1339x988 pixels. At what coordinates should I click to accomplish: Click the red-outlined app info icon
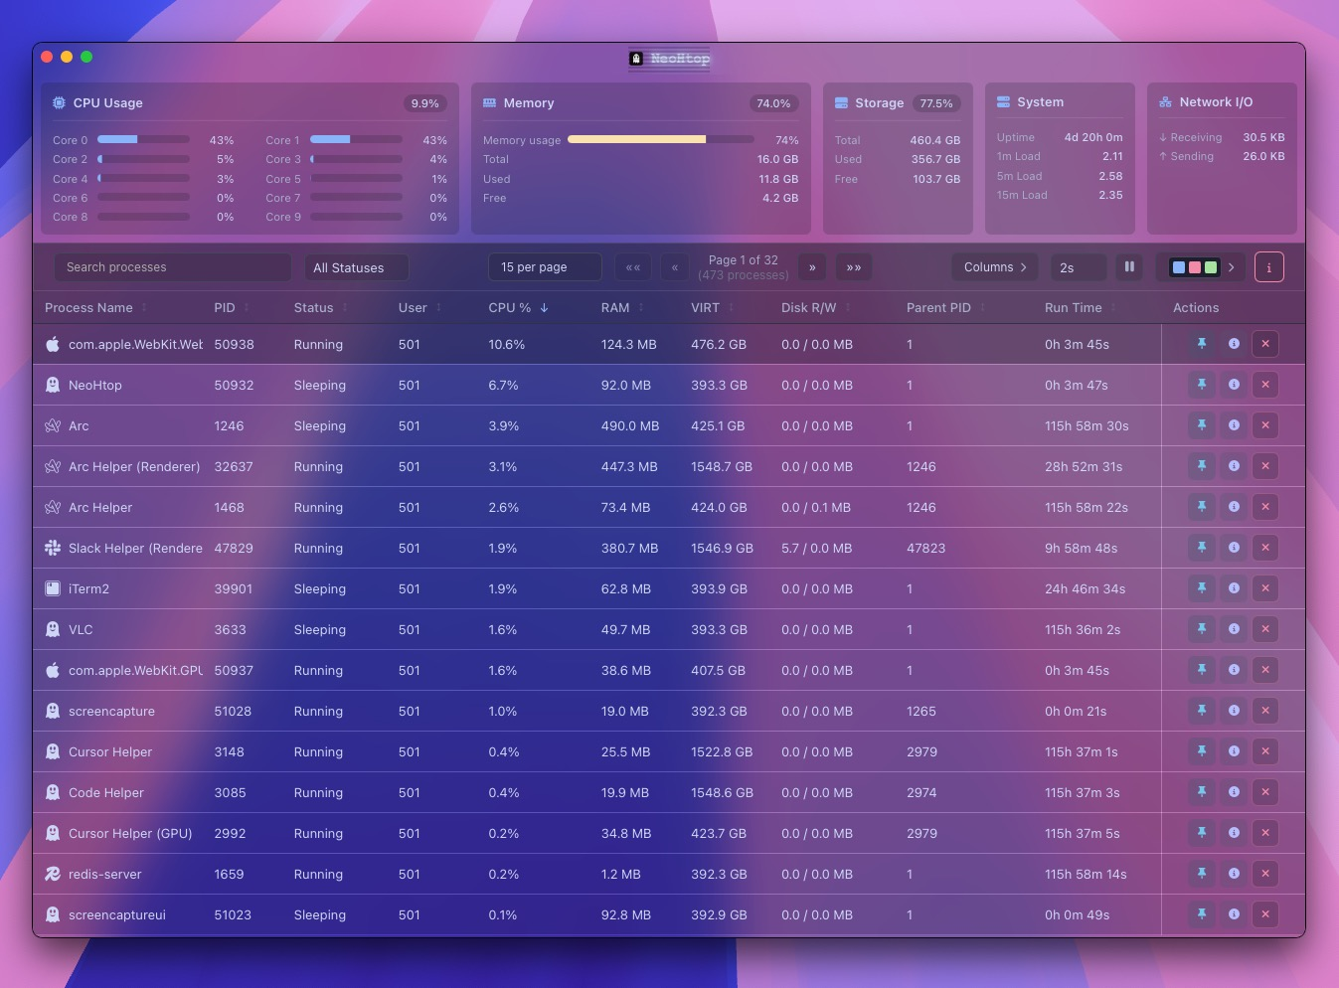click(x=1268, y=267)
